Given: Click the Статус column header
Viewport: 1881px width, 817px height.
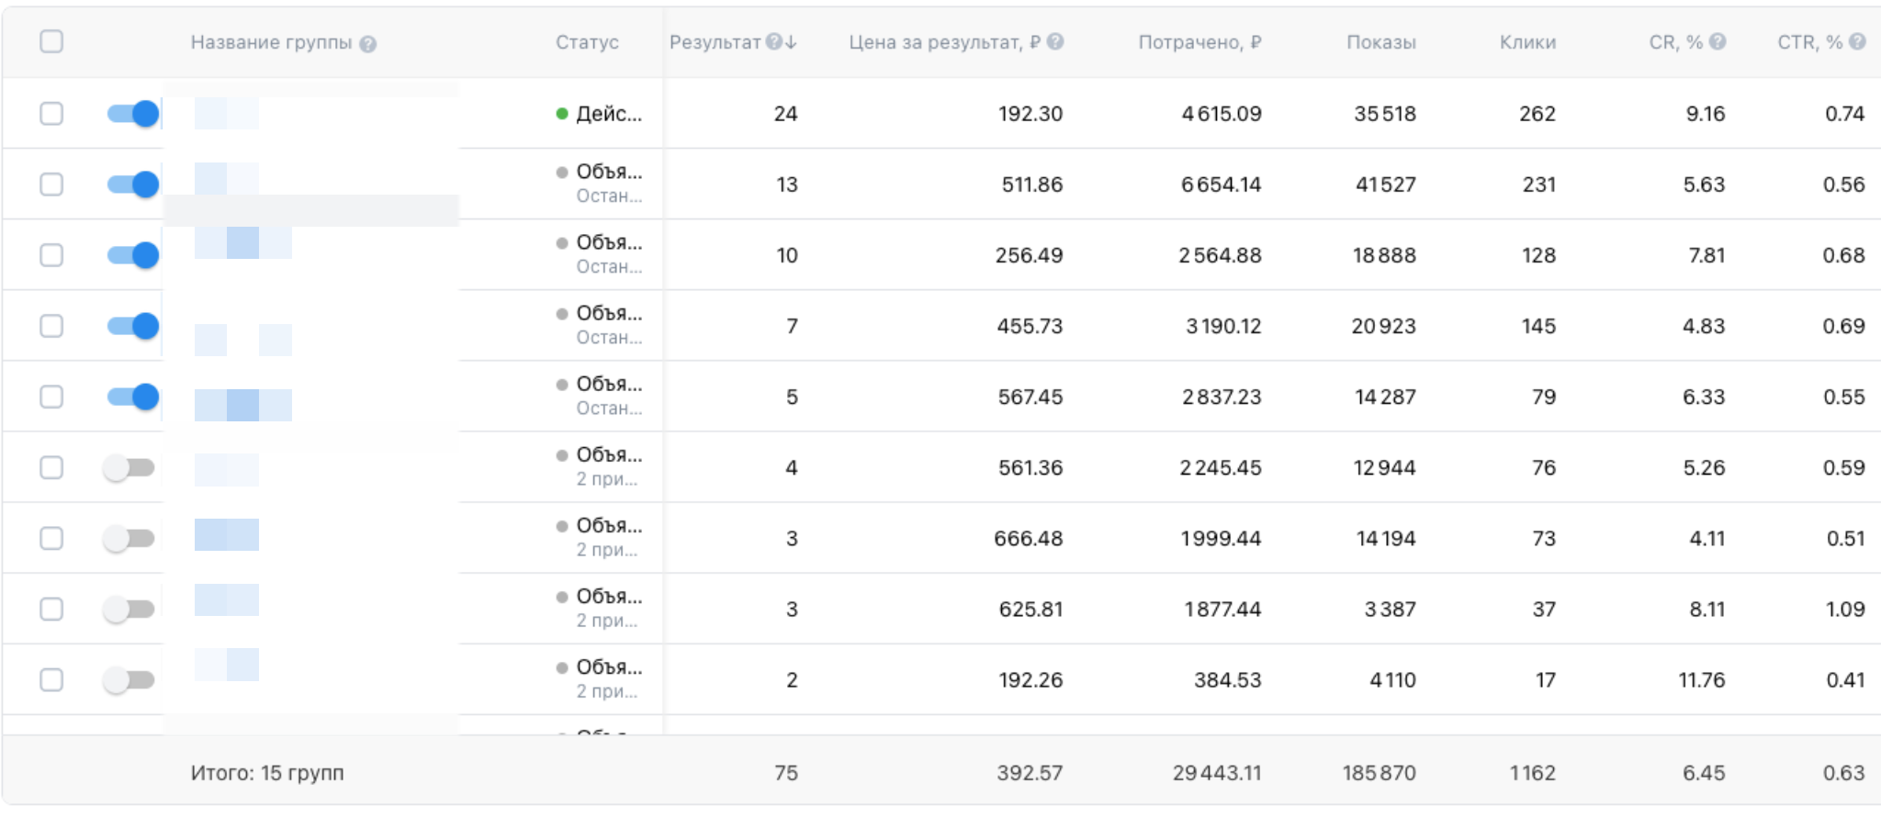Looking at the screenshot, I should [587, 42].
